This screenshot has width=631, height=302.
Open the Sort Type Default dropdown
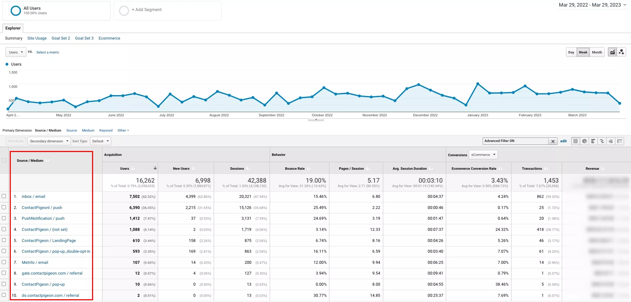click(x=100, y=141)
